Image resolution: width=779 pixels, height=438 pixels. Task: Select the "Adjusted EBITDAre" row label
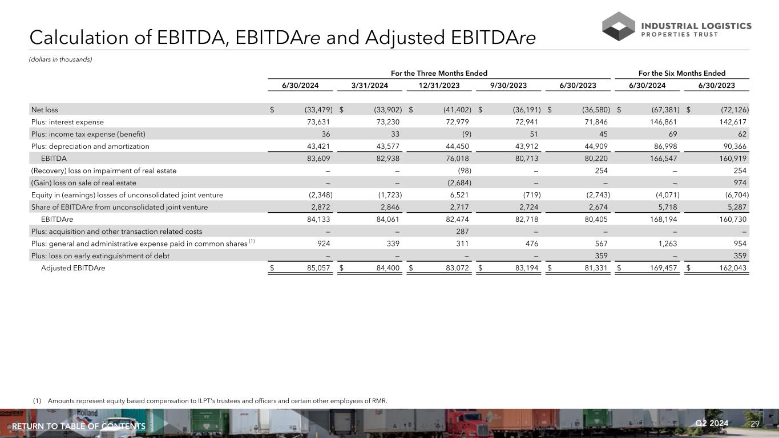(73, 268)
